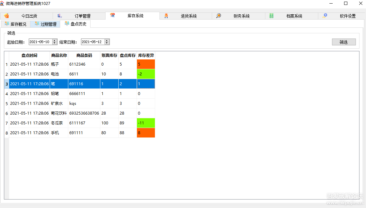
Task: Click the icon on 盘点历史 tab
Action: (67, 24)
